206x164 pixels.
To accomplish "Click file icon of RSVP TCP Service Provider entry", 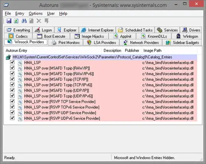I will pos(20,102).
